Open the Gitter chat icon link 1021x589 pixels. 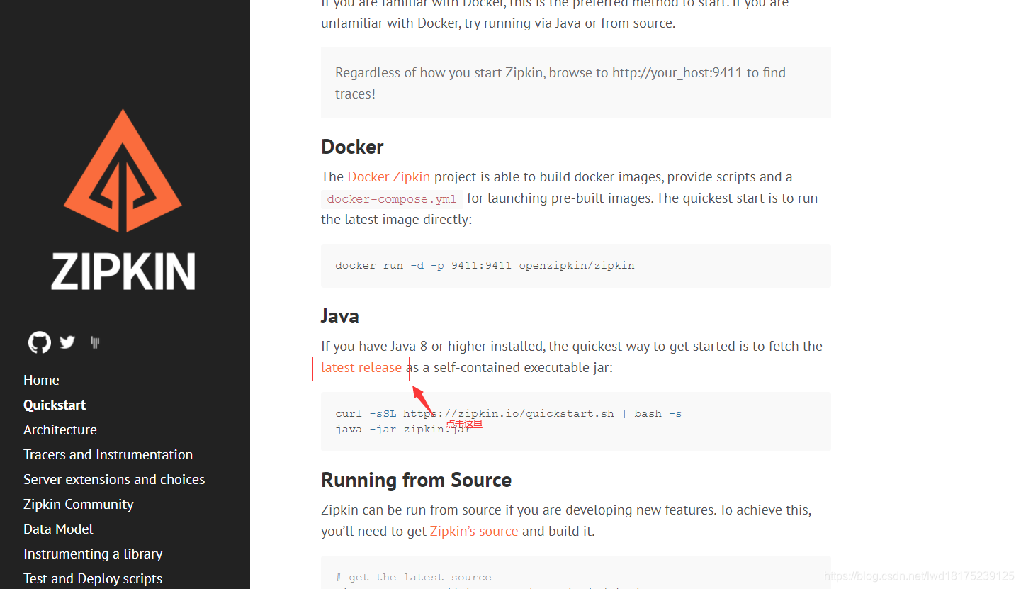pos(95,342)
